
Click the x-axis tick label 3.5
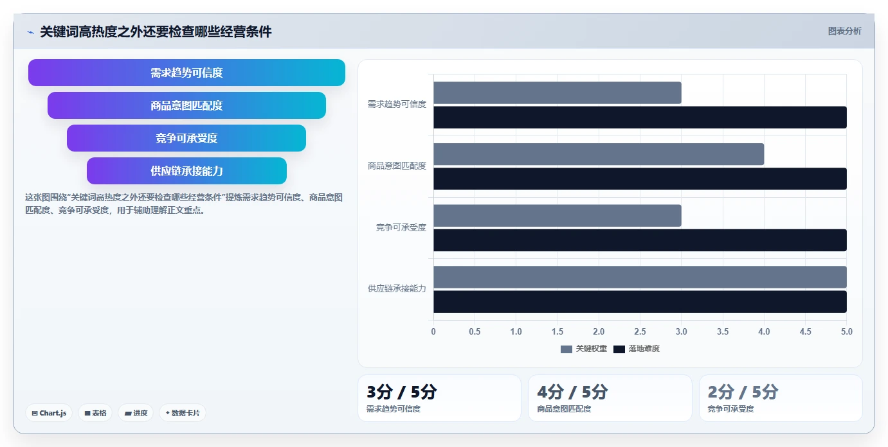(723, 332)
